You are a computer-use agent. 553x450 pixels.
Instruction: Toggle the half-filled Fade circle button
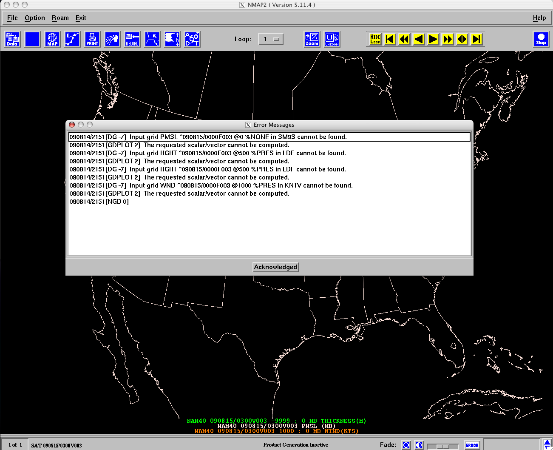[419, 445]
